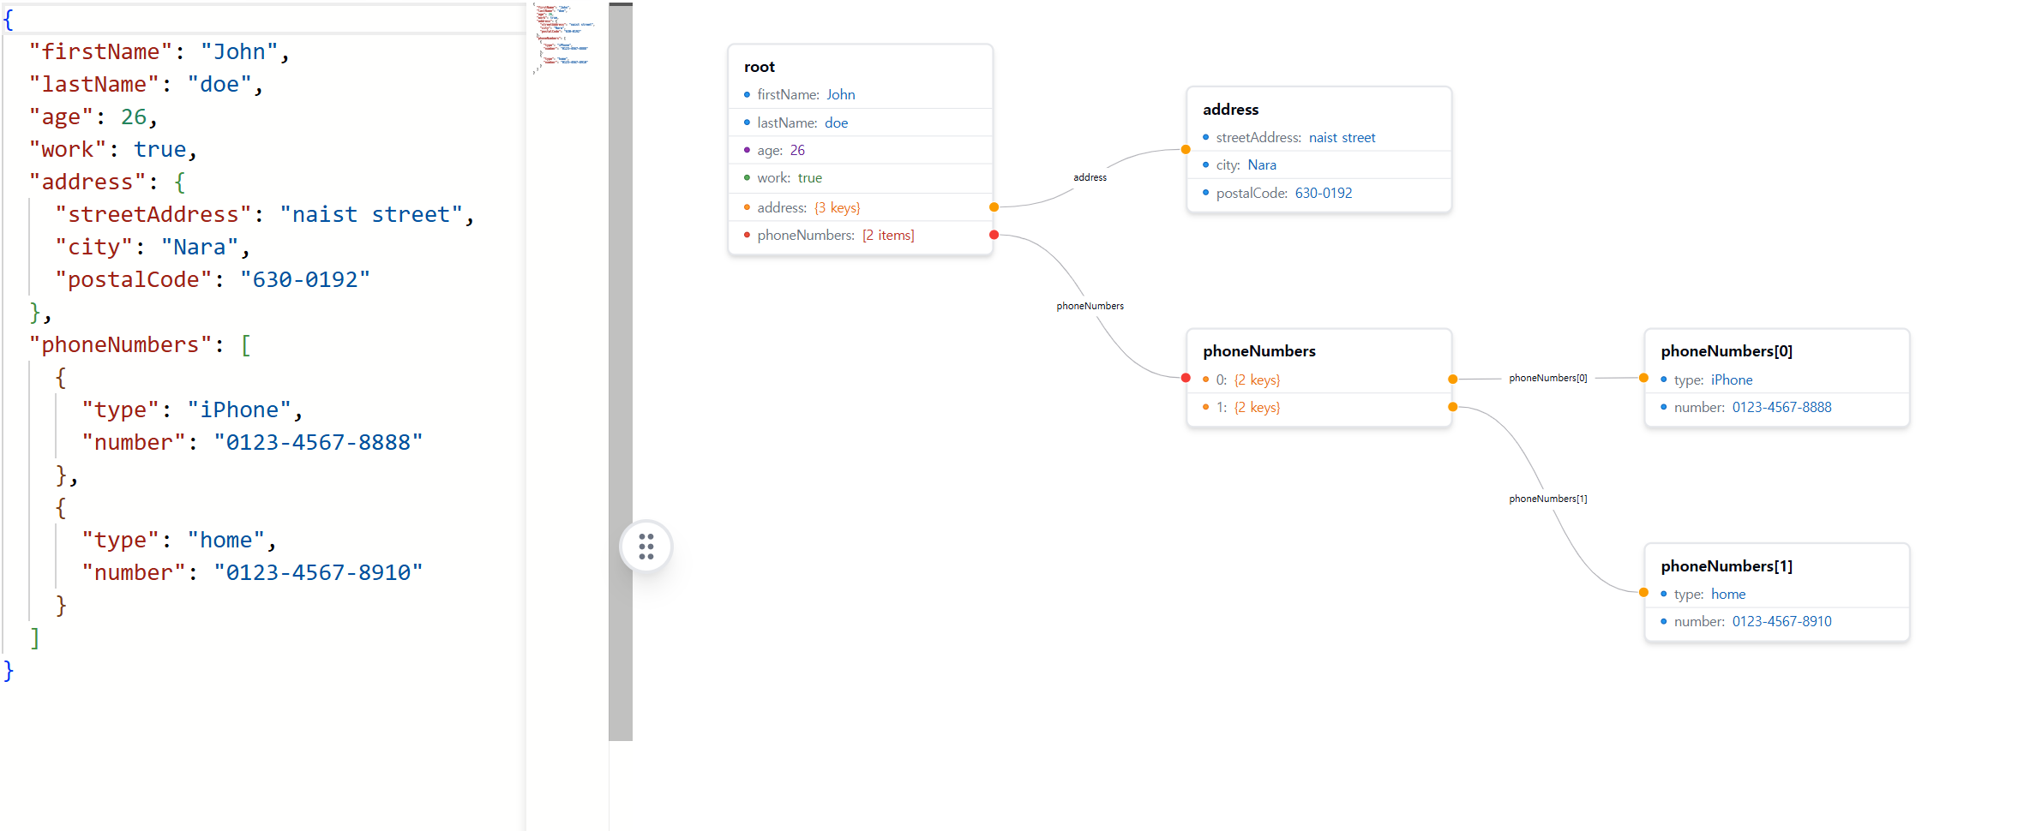Click the "postalCode" line in editor
The width and height of the screenshot is (2042, 831).
(x=213, y=279)
